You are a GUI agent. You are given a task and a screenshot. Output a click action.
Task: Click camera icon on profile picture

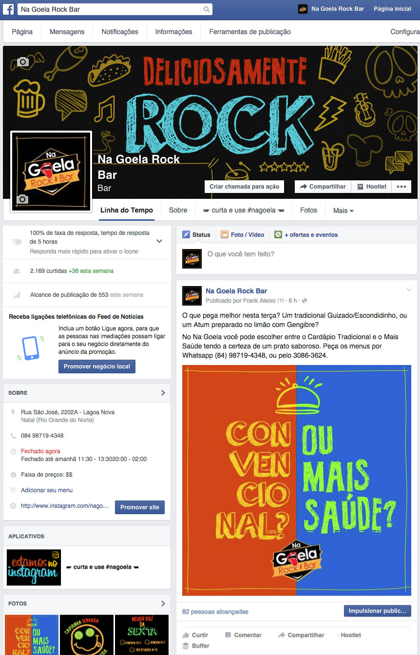[22, 199]
